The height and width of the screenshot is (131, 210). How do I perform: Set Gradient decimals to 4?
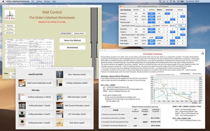point(182,16)
